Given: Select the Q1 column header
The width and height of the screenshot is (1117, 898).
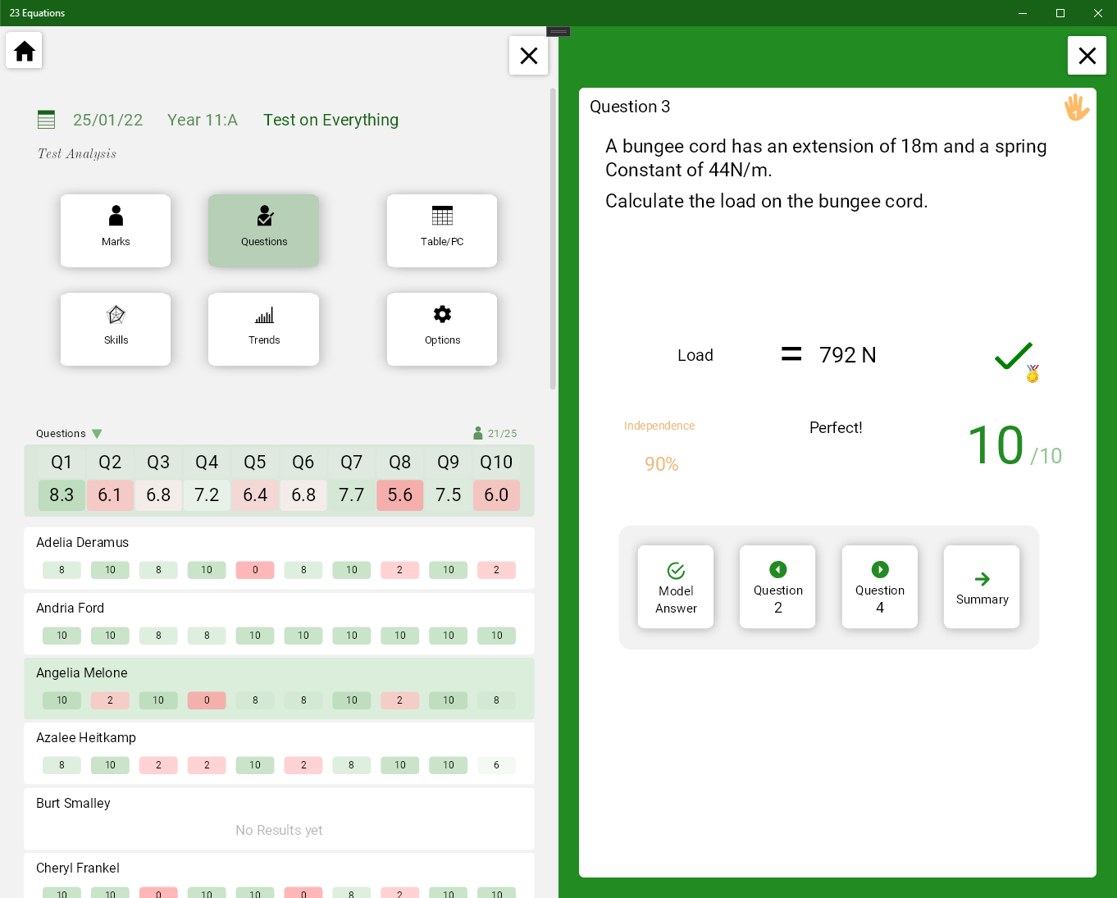Looking at the screenshot, I should (x=62, y=462).
